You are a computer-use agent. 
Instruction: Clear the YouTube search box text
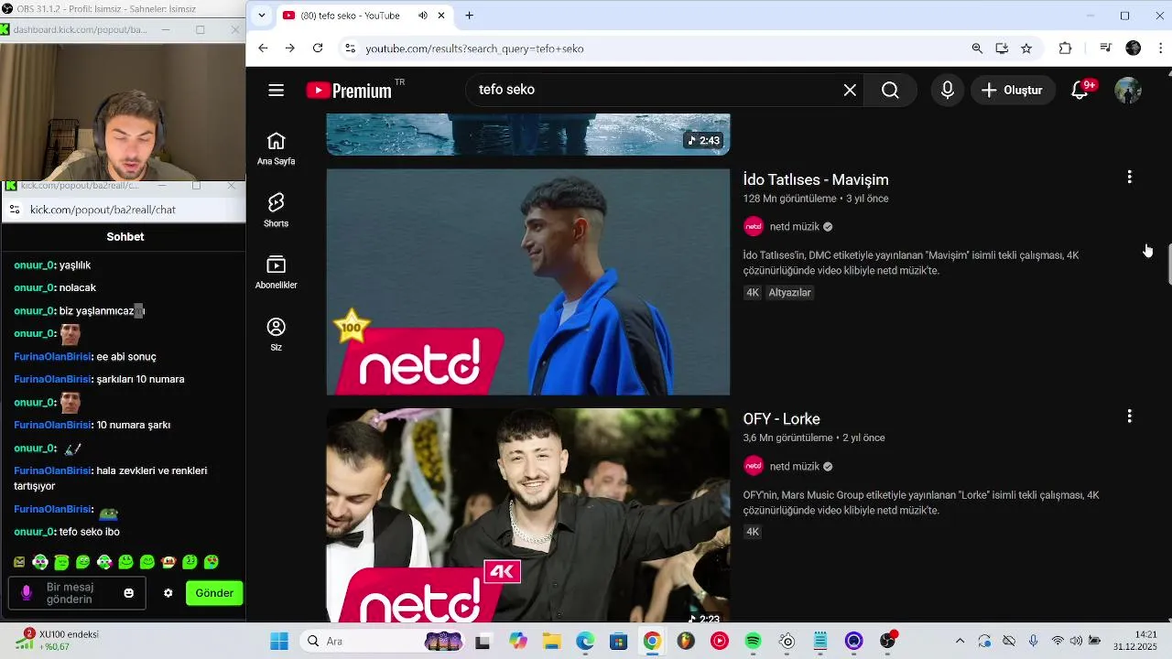[850, 90]
